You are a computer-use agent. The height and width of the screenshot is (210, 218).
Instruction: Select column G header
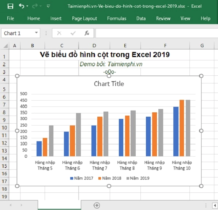pos(202,46)
